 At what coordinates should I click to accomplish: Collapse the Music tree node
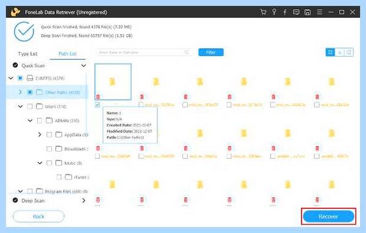click(x=40, y=163)
